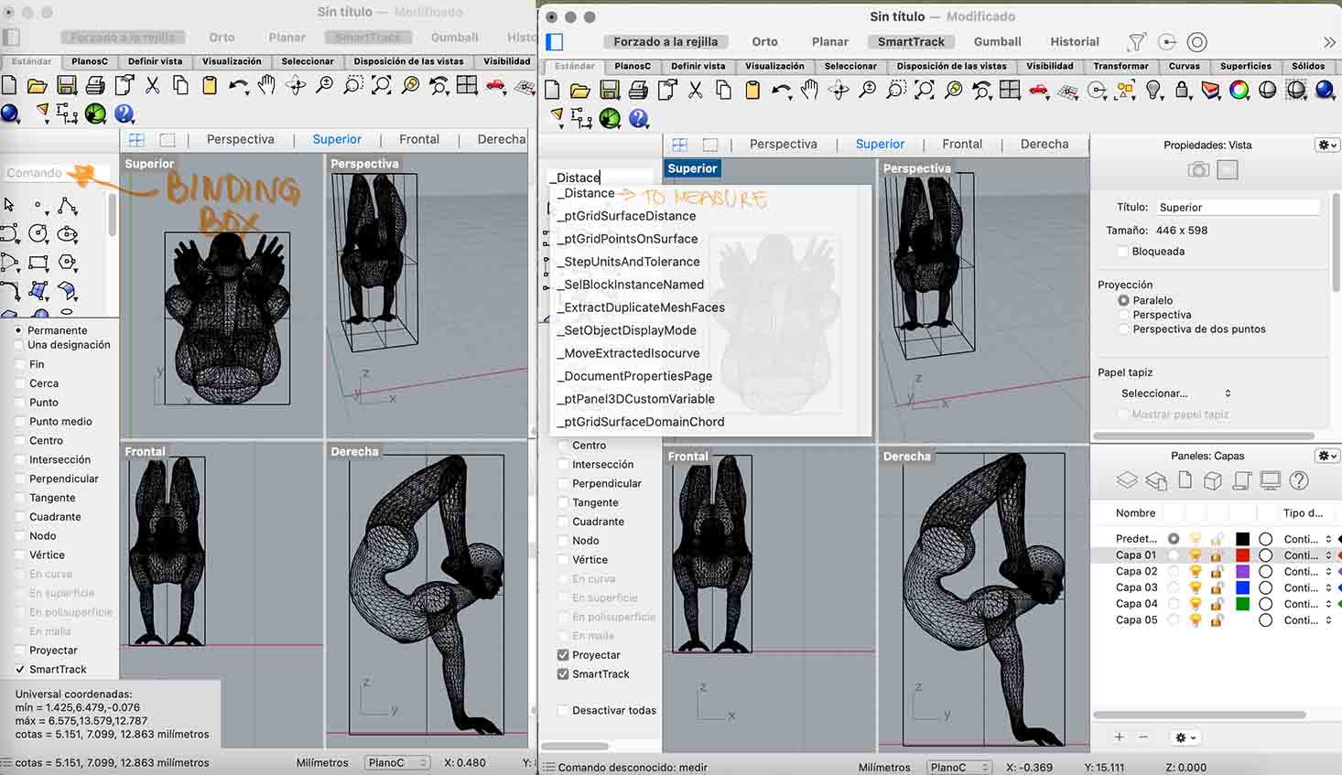Click Paste clipboard icon in right window
This screenshot has height=775, width=1342.
[752, 90]
